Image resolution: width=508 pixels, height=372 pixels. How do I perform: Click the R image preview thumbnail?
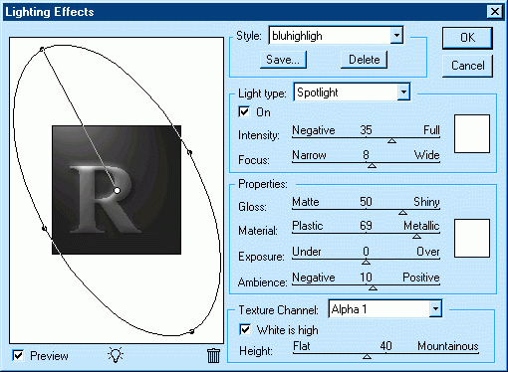point(117,190)
